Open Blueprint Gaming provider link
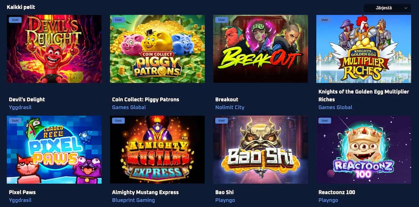Screen dimensions: 419x207 click(133, 200)
